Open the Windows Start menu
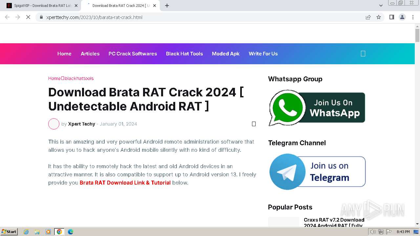 [x=9, y=232]
